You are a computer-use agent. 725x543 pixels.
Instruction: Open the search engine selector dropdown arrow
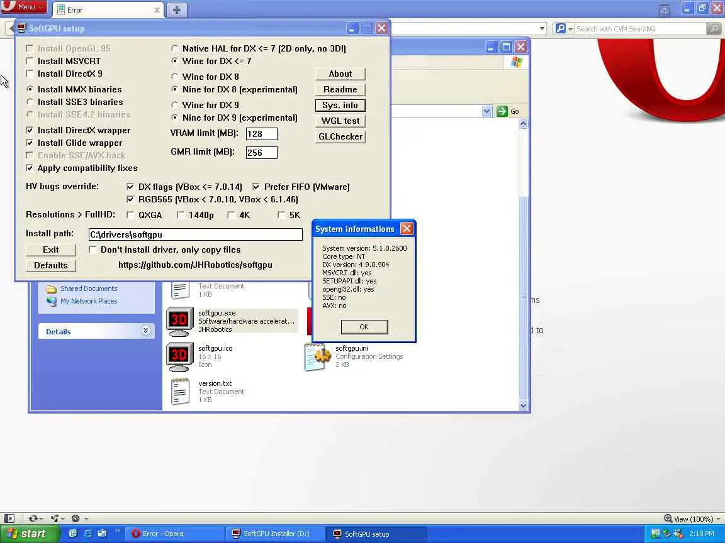point(571,29)
